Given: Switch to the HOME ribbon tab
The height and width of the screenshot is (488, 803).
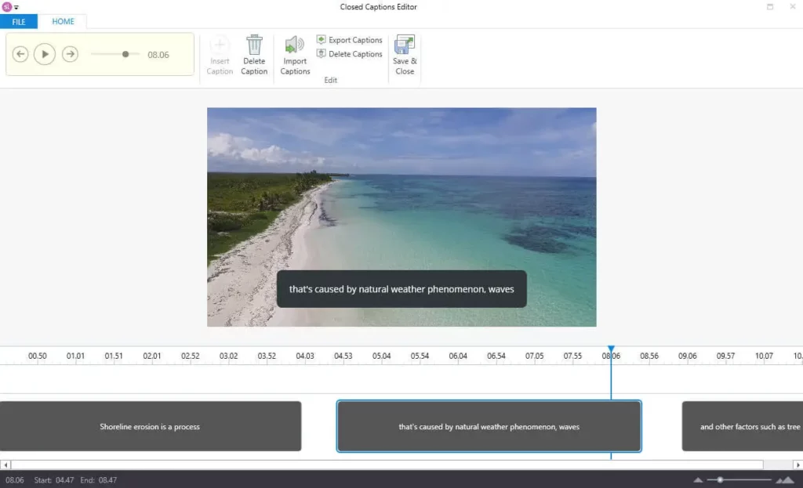Looking at the screenshot, I should pos(64,22).
